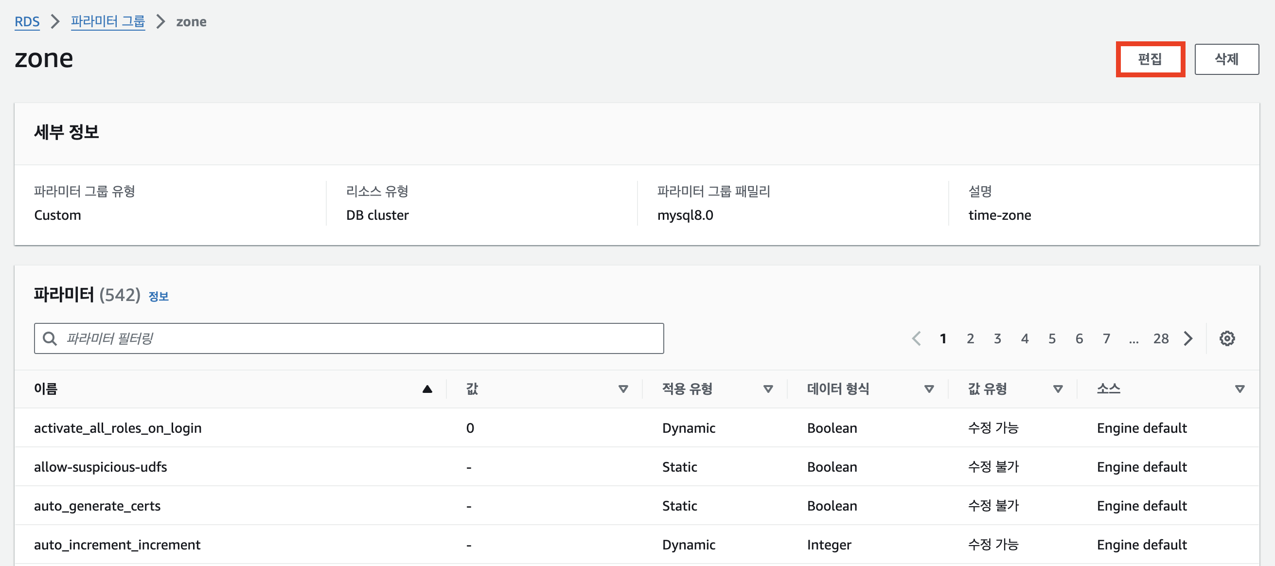Screen dimensions: 1275x566
Task: Click the 삭제 button
Action: click(x=1226, y=59)
